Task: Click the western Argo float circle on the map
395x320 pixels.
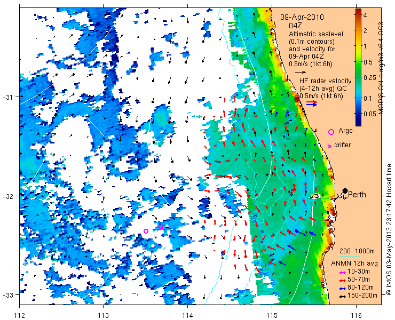Action: [x=146, y=231]
